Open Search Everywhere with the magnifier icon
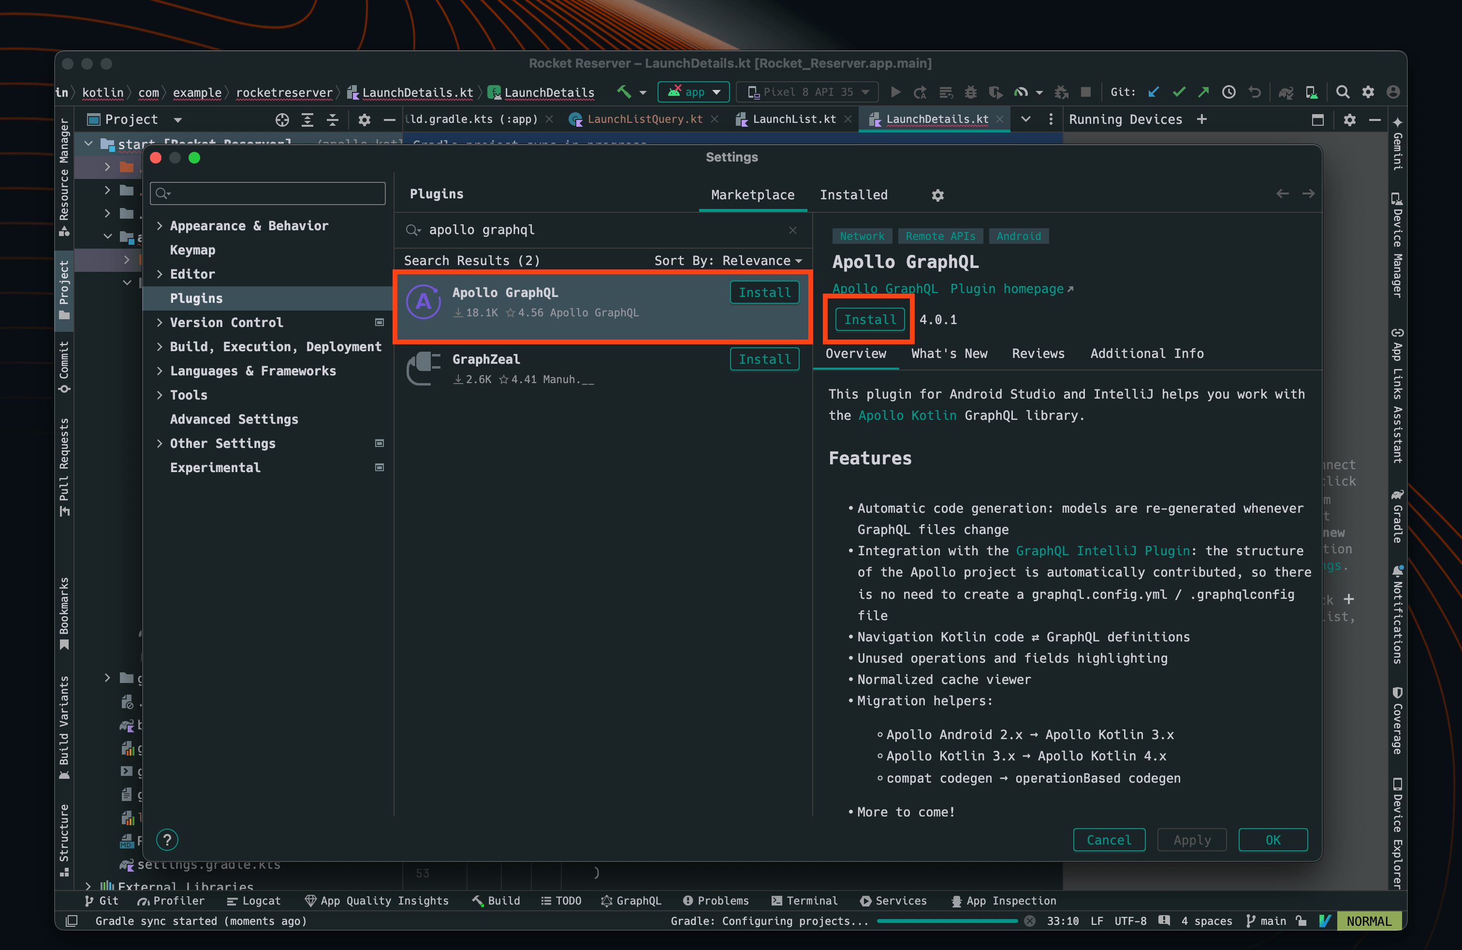Viewport: 1462px width, 950px height. pos(1343,91)
